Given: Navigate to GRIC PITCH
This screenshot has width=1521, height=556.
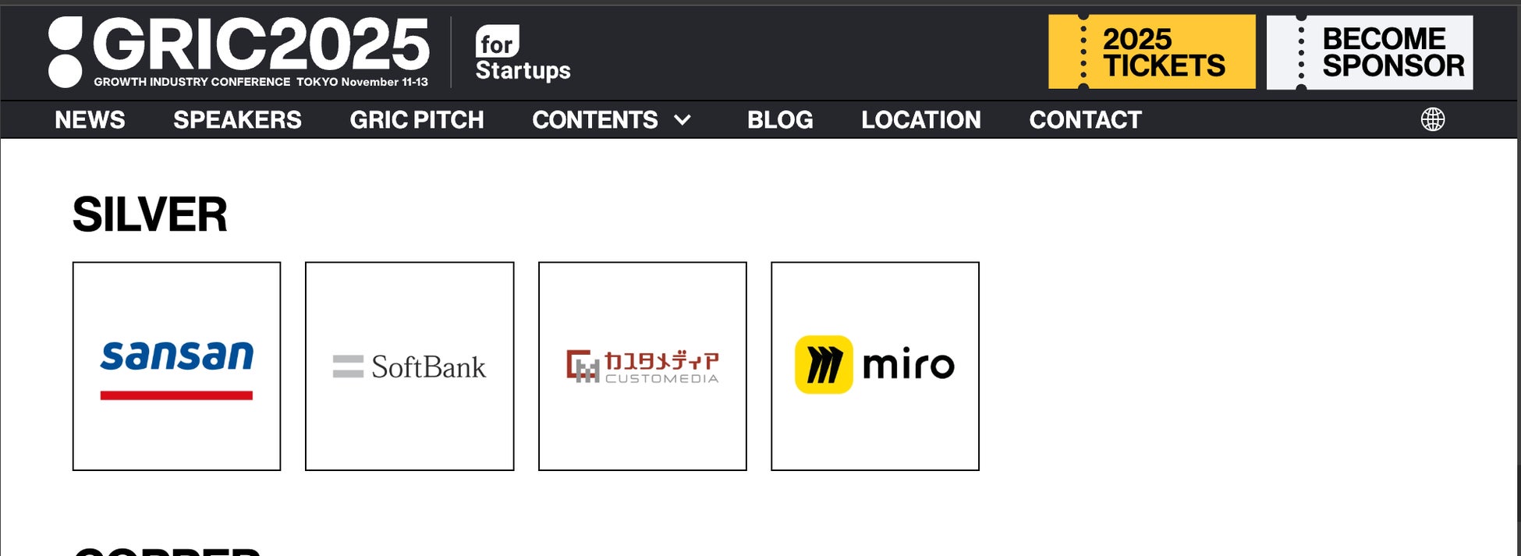Looking at the screenshot, I should pos(417,120).
